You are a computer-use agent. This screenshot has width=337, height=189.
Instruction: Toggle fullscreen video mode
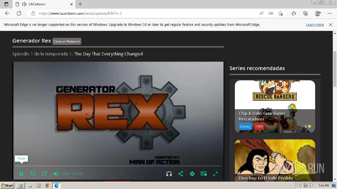(215, 174)
